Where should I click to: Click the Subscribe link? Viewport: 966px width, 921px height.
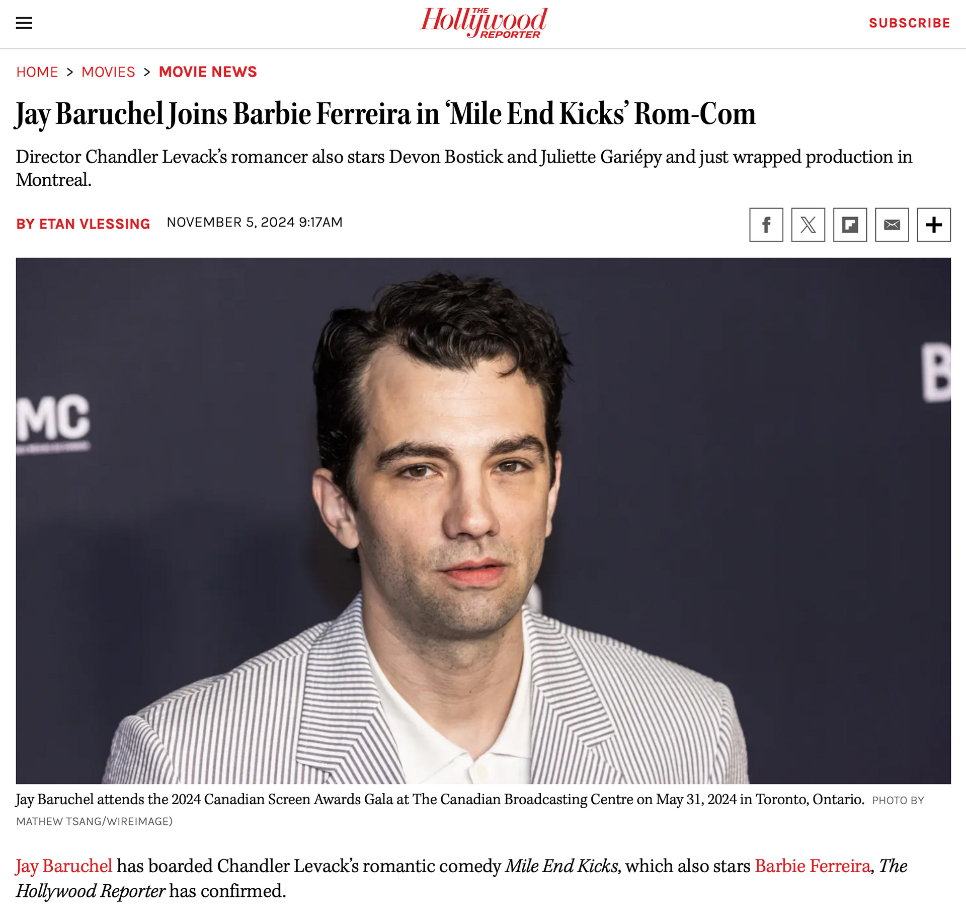[909, 23]
